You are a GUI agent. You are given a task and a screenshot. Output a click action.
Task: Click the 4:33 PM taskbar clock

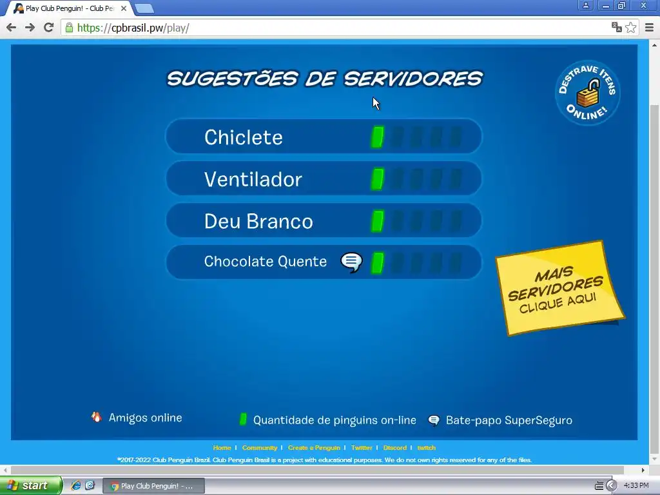pyautogui.click(x=636, y=485)
